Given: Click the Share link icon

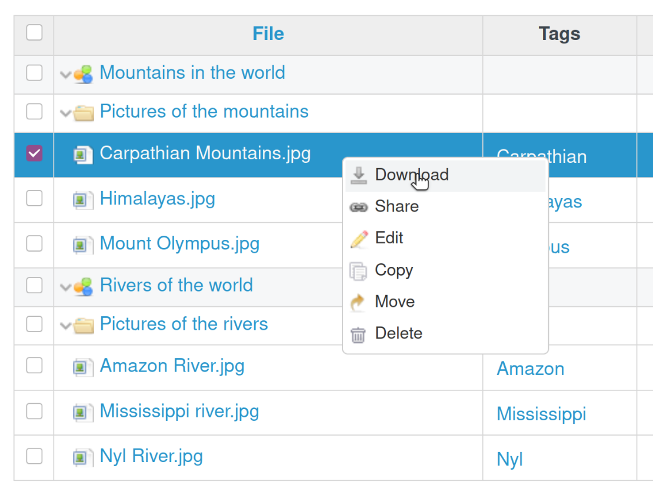Looking at the screenshot, I should [x=358, y=206].
